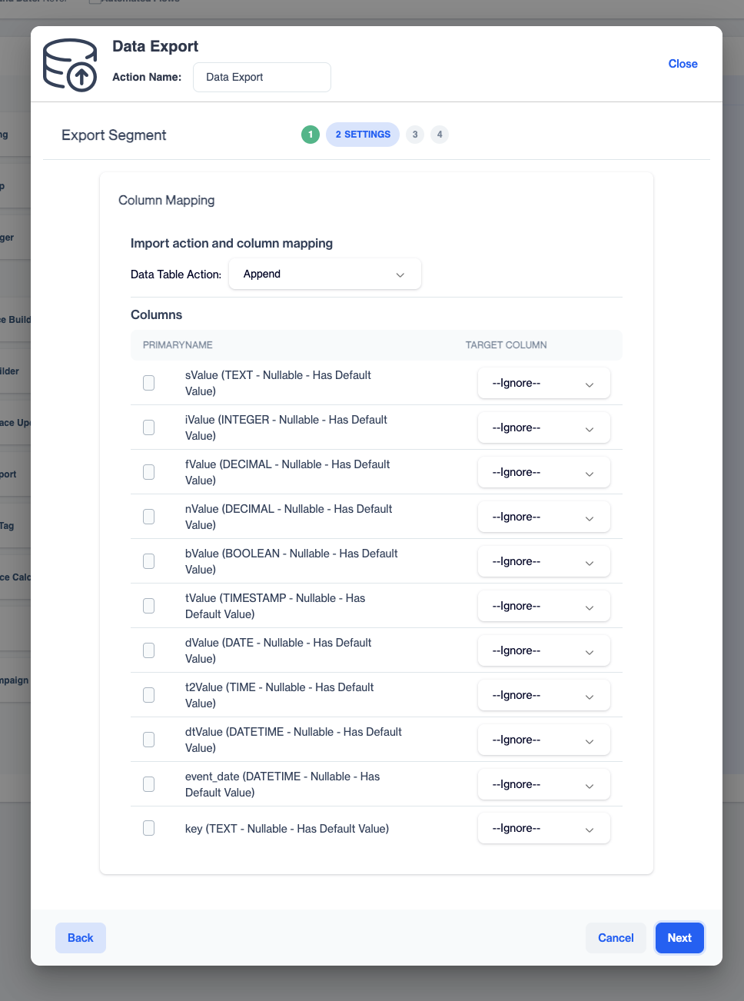The height and width of the screenshot is (1001, 744).
Task: Open target column dropdown for tValue
Action: 544,606
